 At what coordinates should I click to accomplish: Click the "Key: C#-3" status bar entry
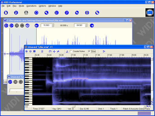[x=57, y=109]
